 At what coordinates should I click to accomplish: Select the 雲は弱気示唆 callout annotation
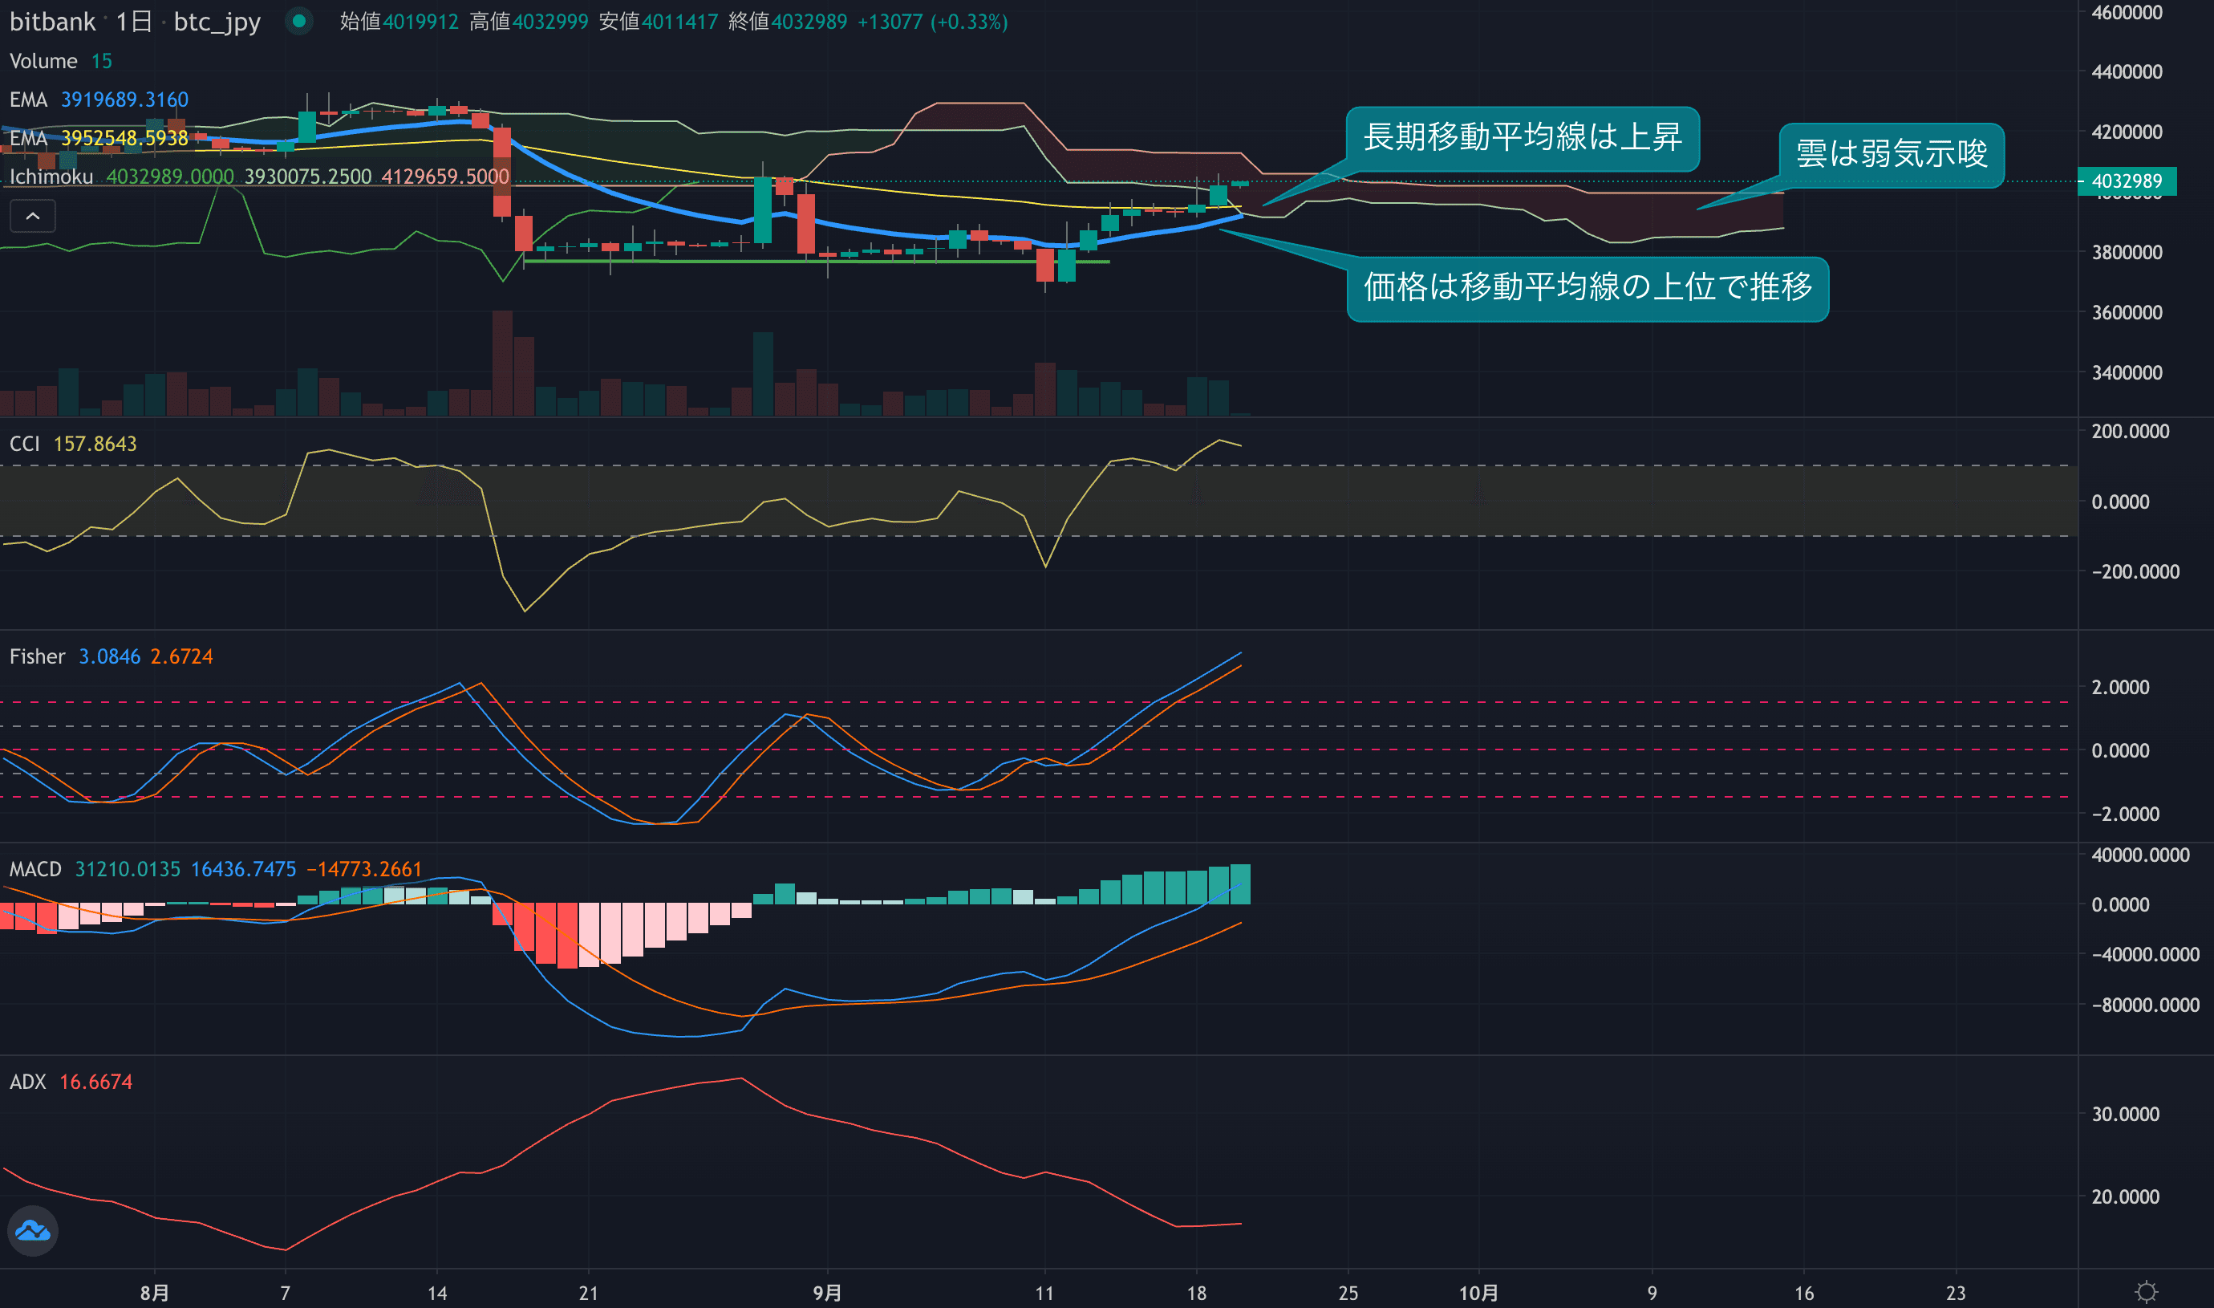coord(1891,154)
